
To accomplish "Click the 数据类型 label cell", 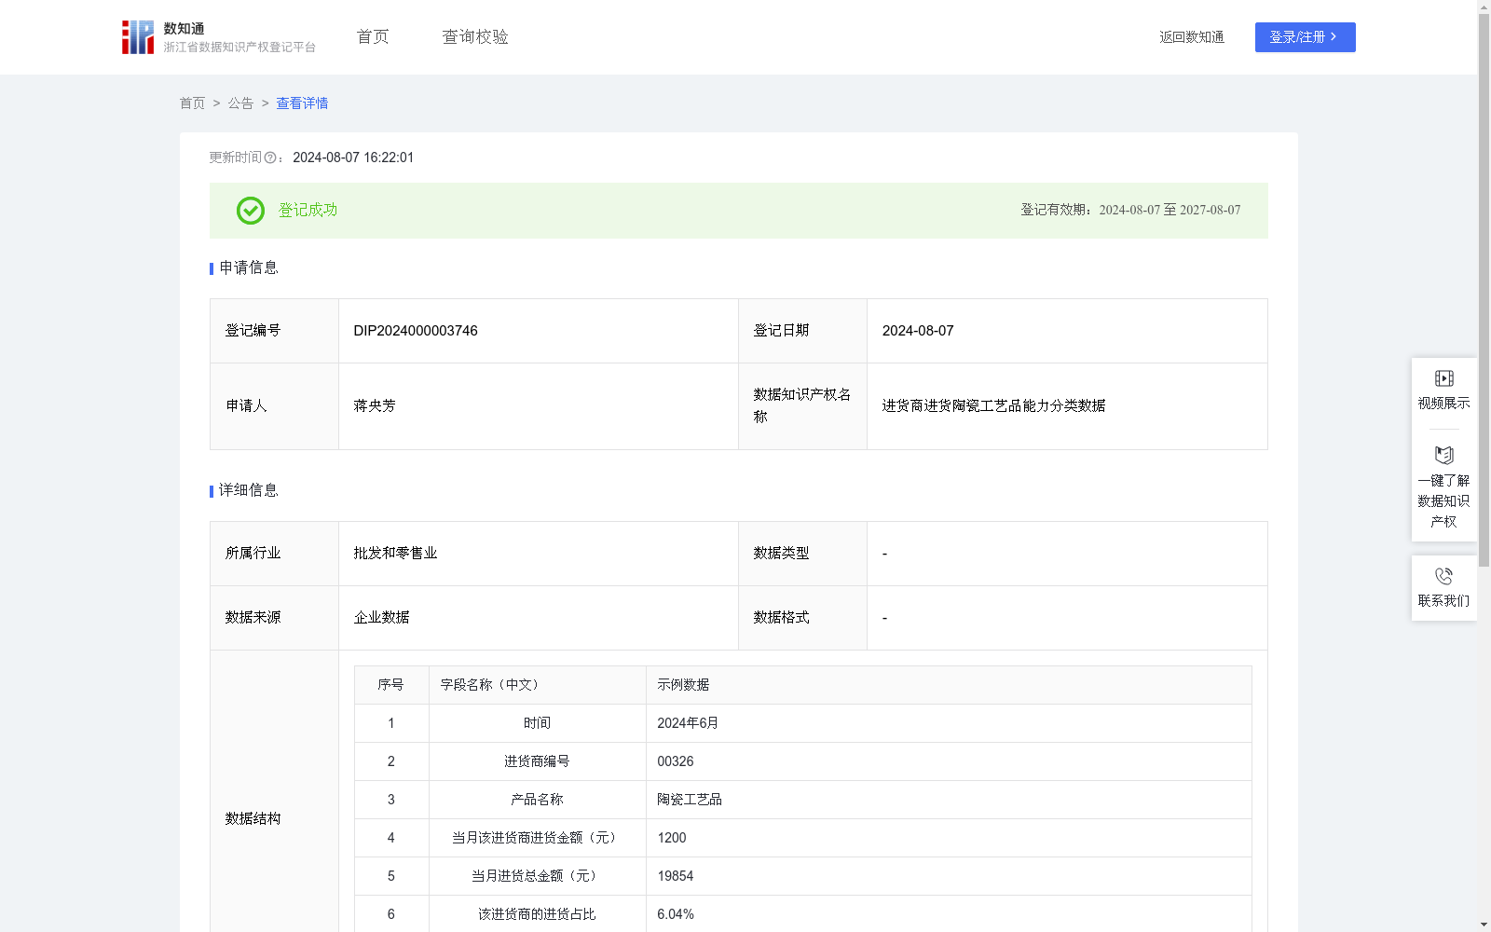I will point(802,554).
